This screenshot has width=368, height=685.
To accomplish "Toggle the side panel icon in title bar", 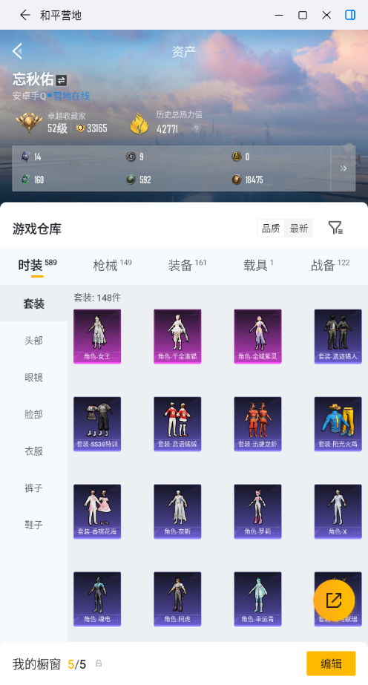I will tap(350, 16).
